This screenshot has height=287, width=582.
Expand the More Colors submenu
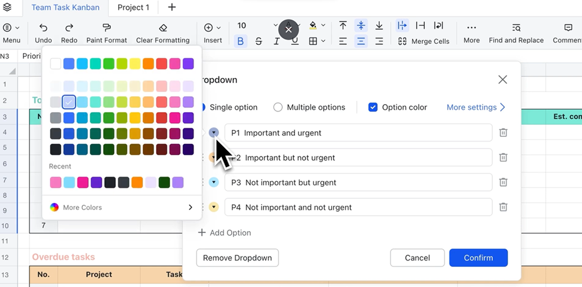[x=122, y=208]
